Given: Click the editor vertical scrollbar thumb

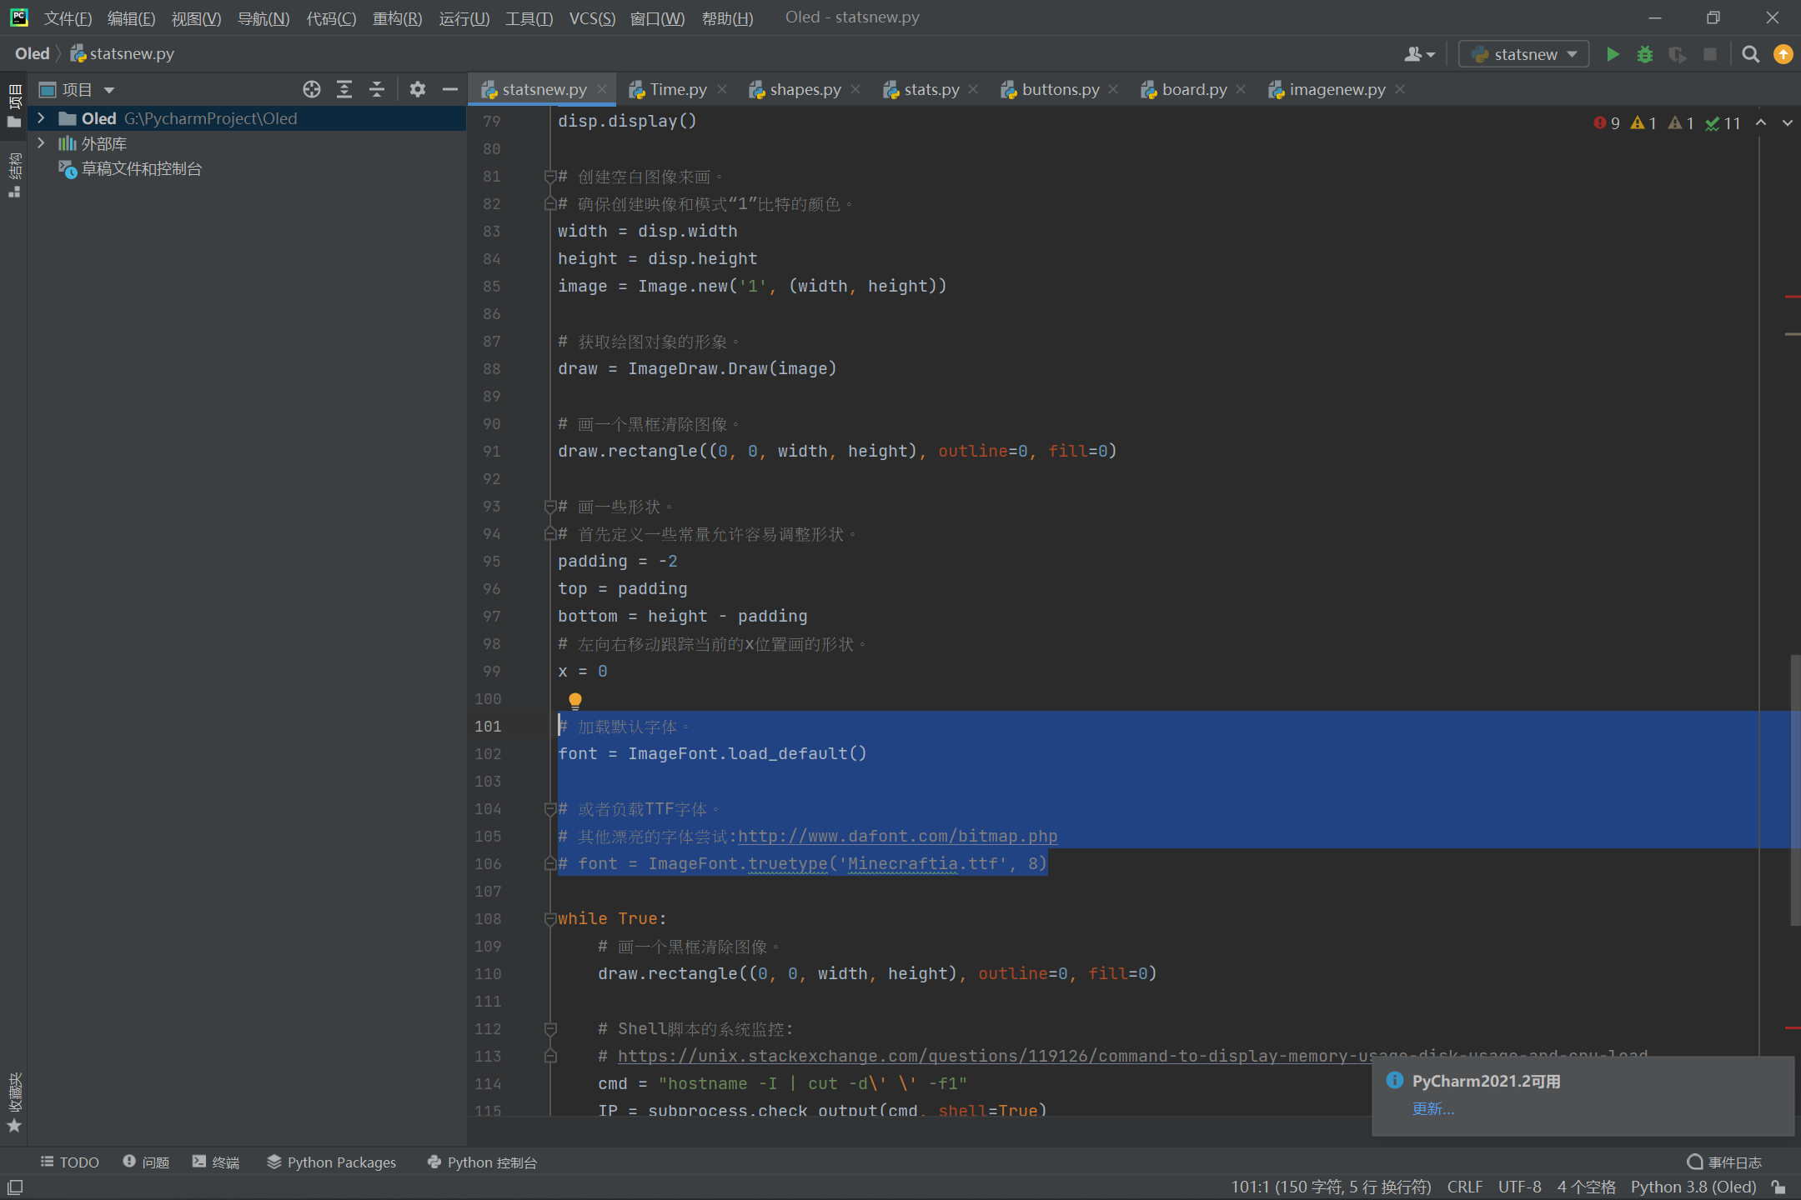Looking at the screenshot, I should click(1794, 790).
